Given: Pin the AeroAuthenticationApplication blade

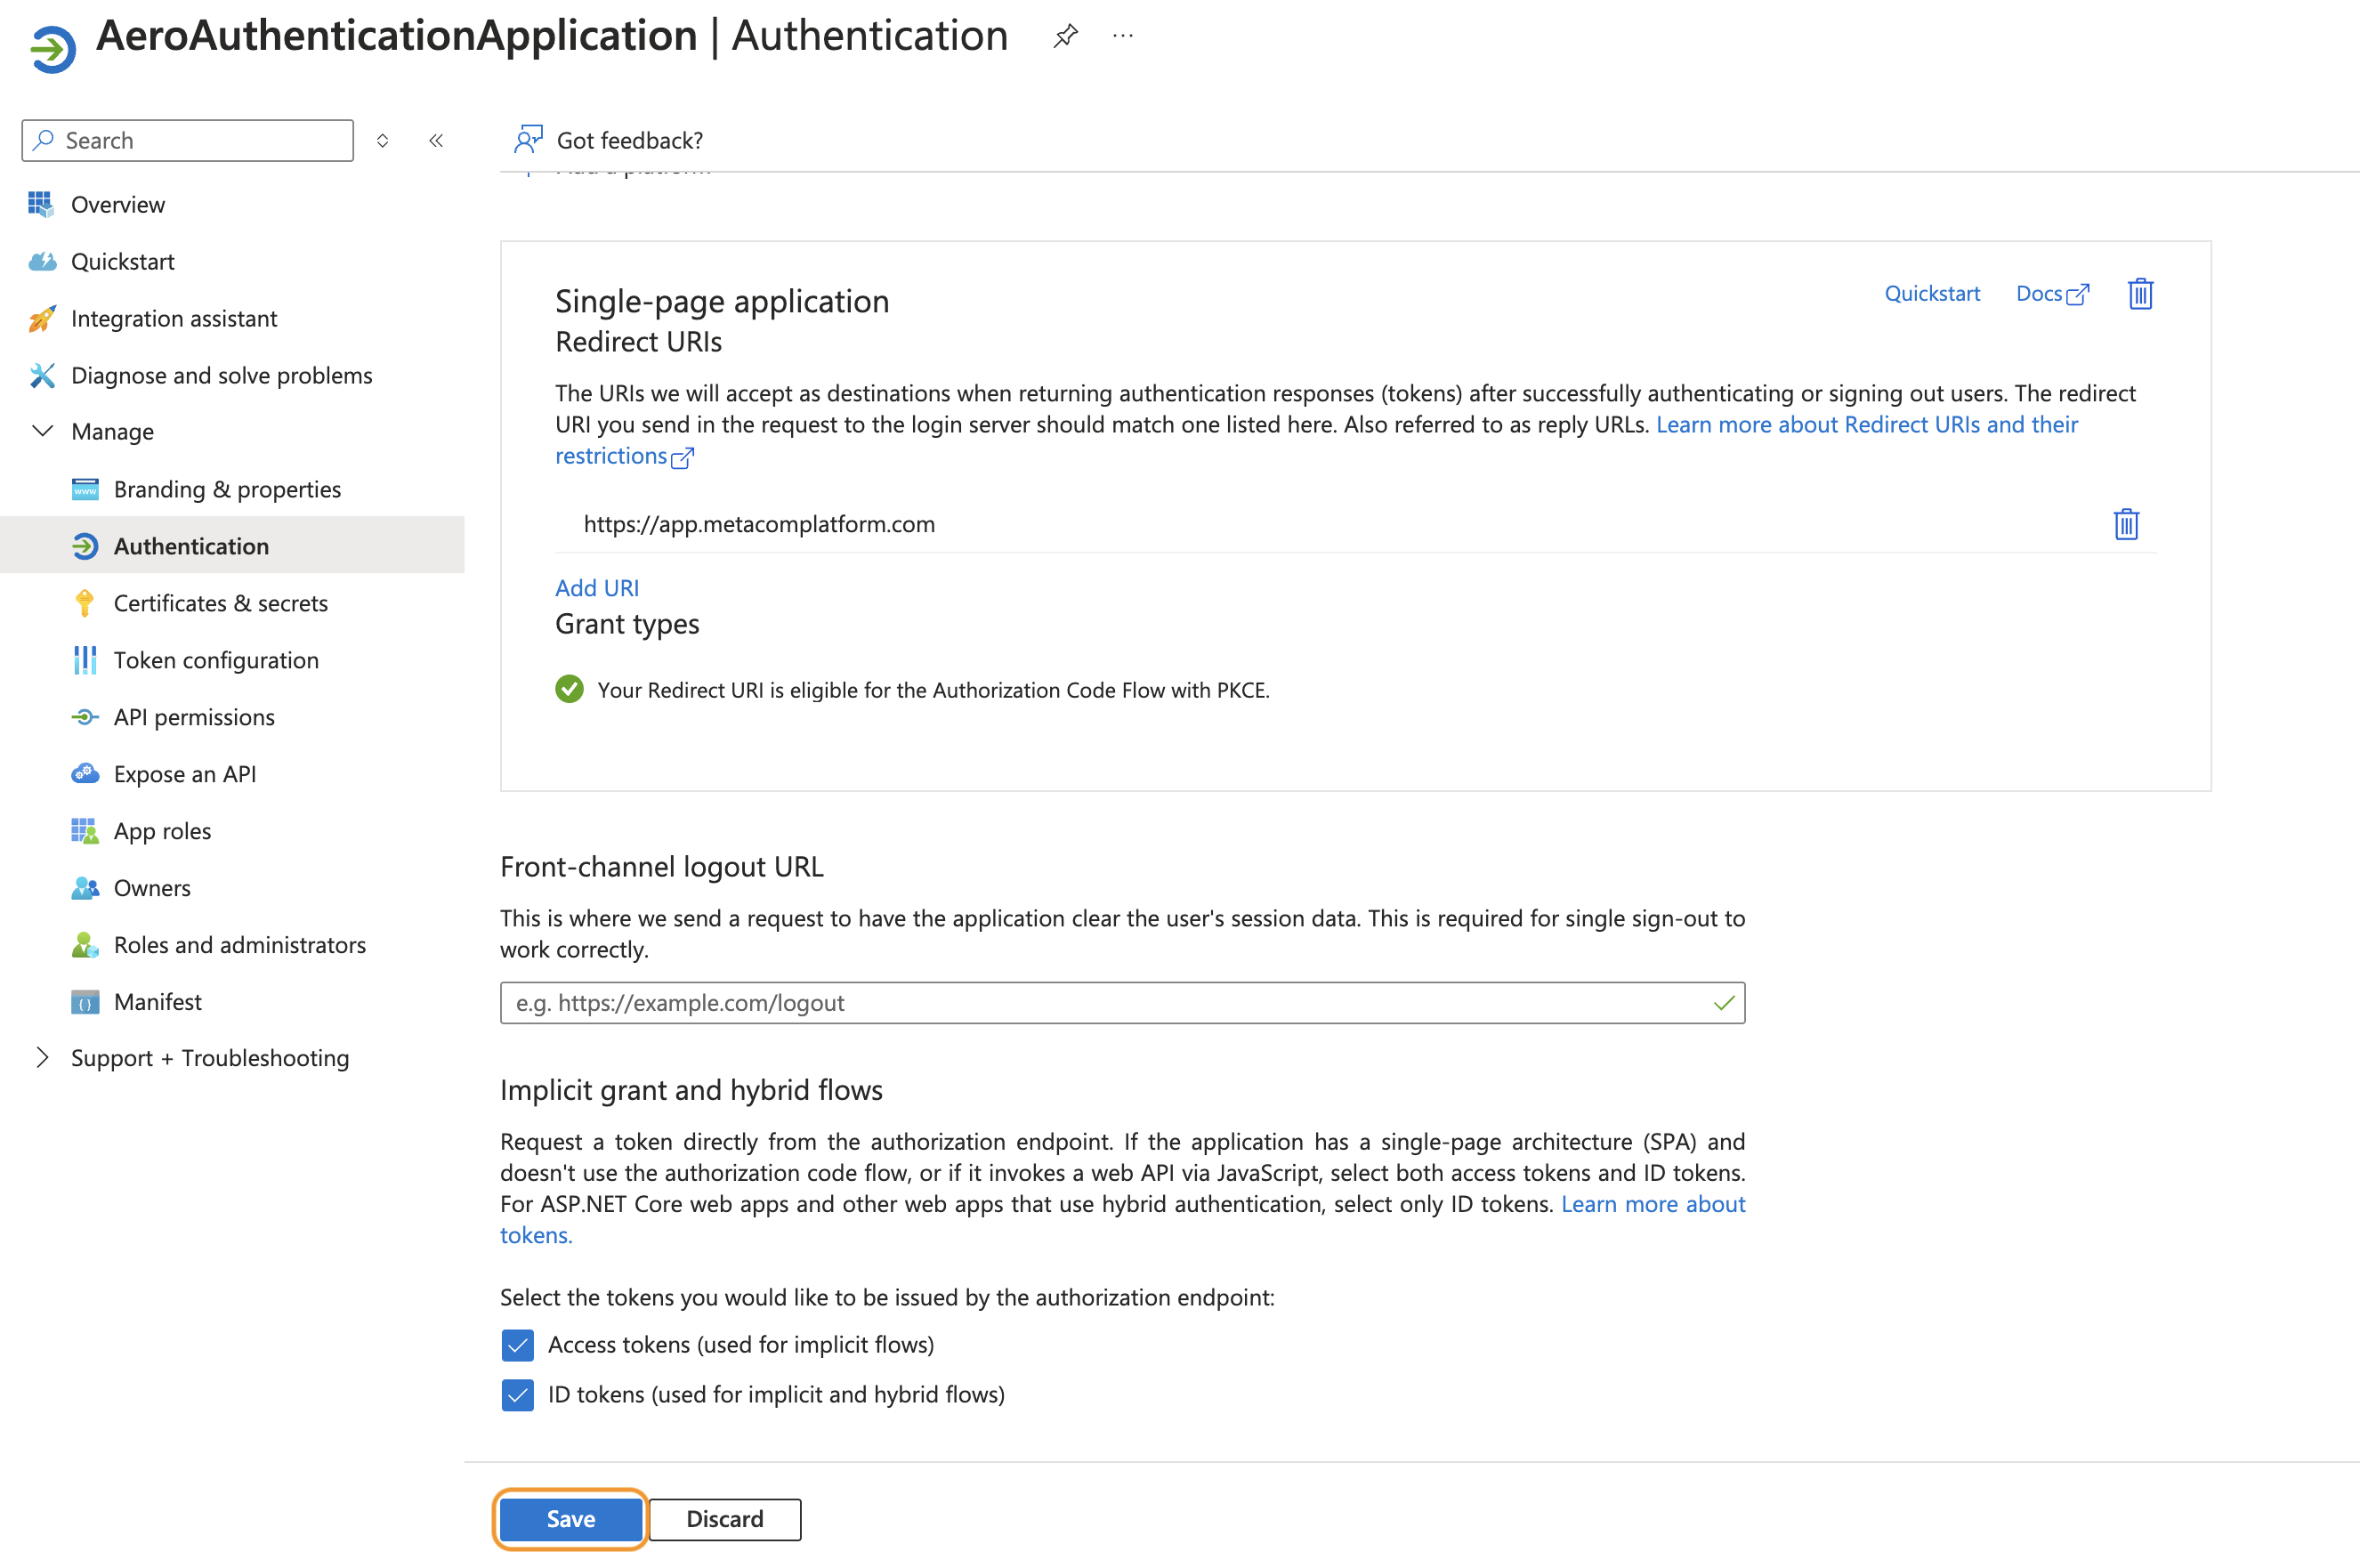Looking at the screenshot, I should point(1065,37).
